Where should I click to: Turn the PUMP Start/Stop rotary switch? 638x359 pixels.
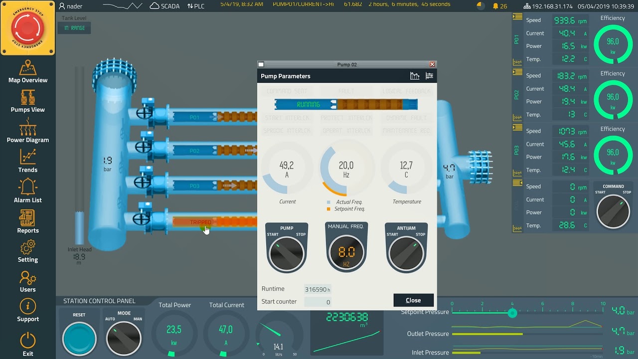coord(286,253)
